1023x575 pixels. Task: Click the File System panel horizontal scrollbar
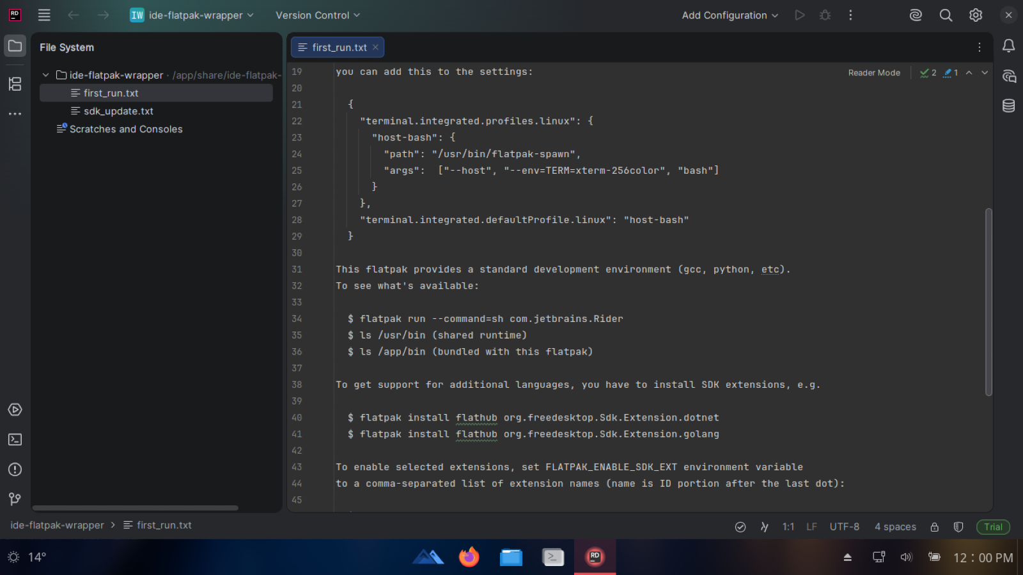click(x=136, y=508)
